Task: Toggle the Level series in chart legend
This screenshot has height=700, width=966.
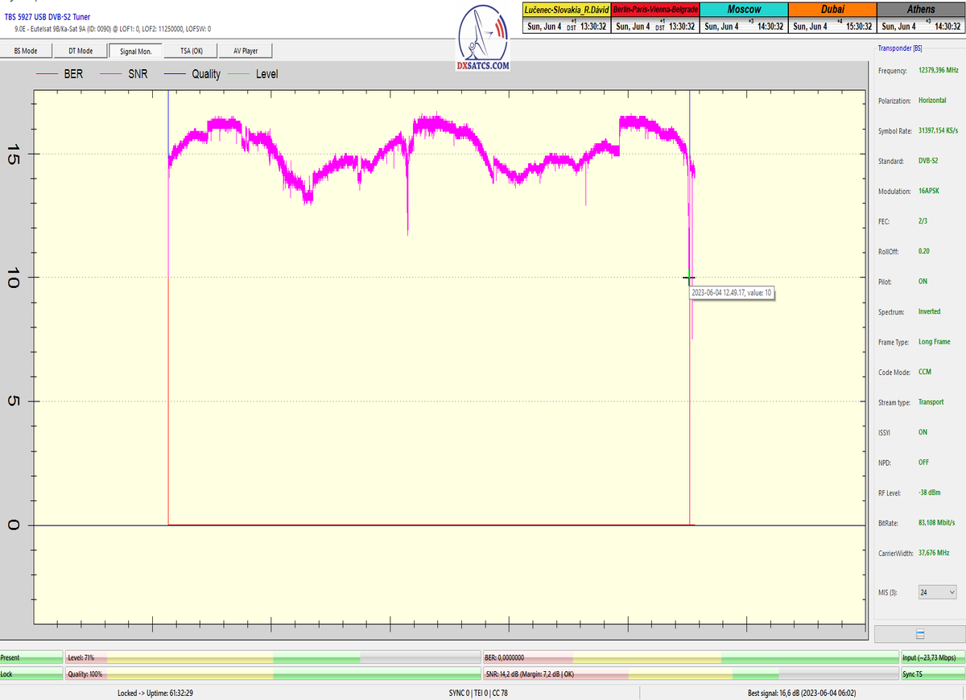Action: coord(254,74)
